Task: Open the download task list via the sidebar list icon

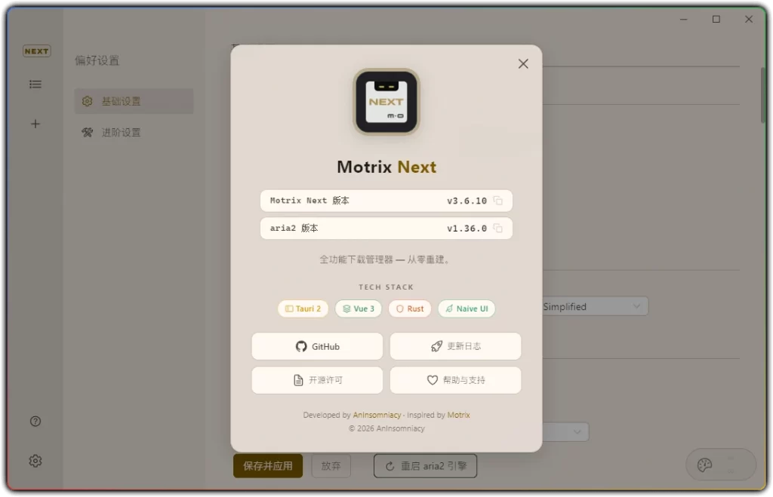Action: (35, 84)
